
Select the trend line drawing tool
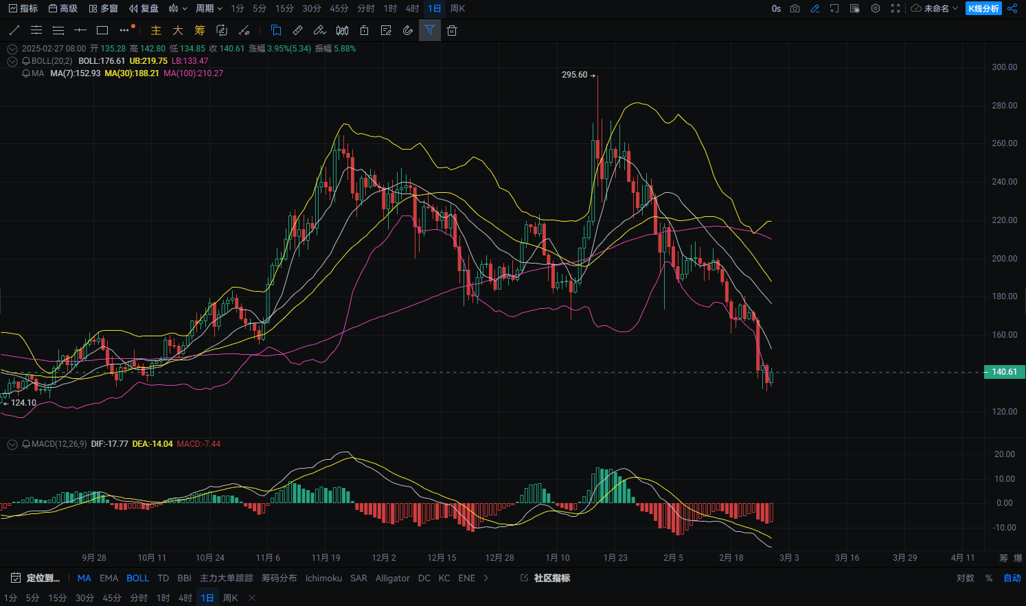tap(14, 30)
